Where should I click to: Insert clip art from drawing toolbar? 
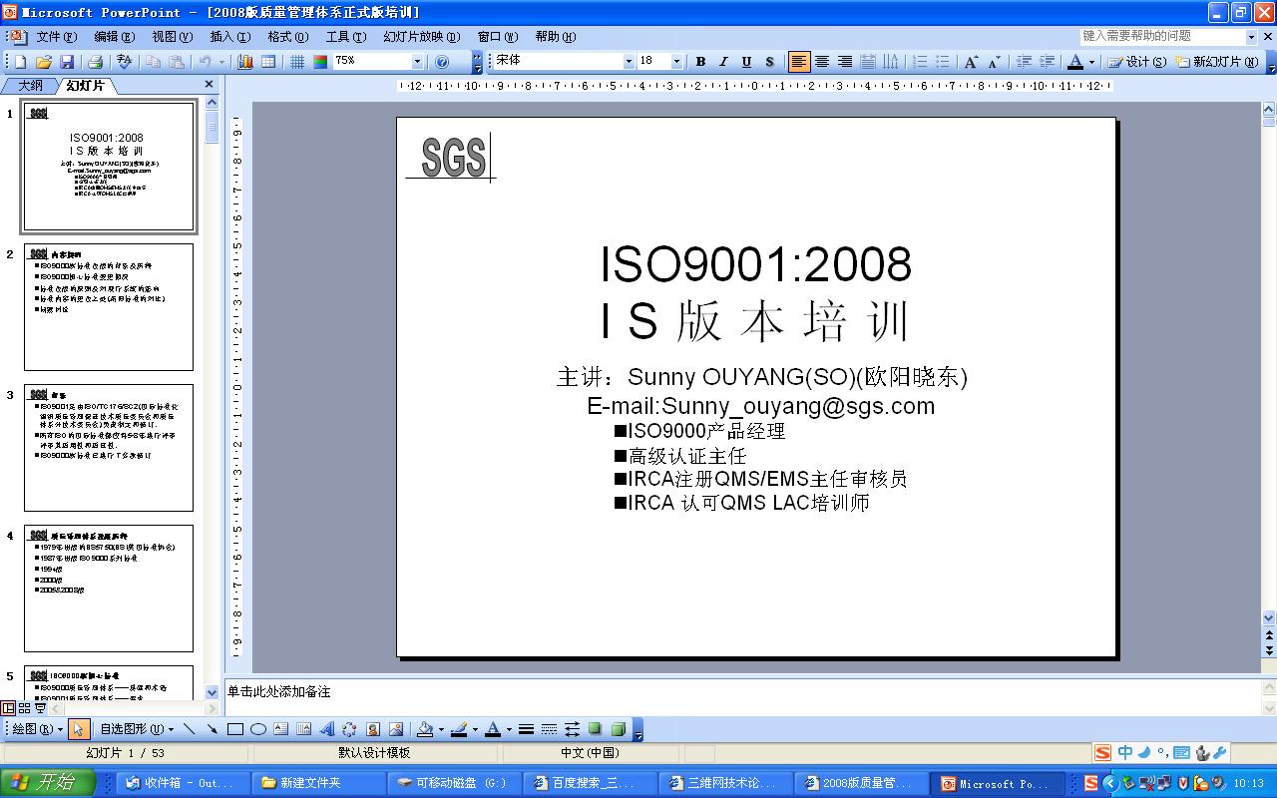point(373,729)
